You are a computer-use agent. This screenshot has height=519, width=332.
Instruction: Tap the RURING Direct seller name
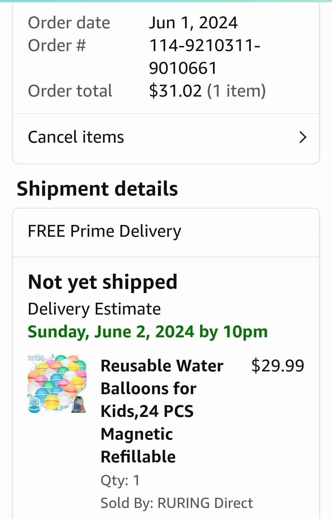pyautogui.click(x=205, y=503)
